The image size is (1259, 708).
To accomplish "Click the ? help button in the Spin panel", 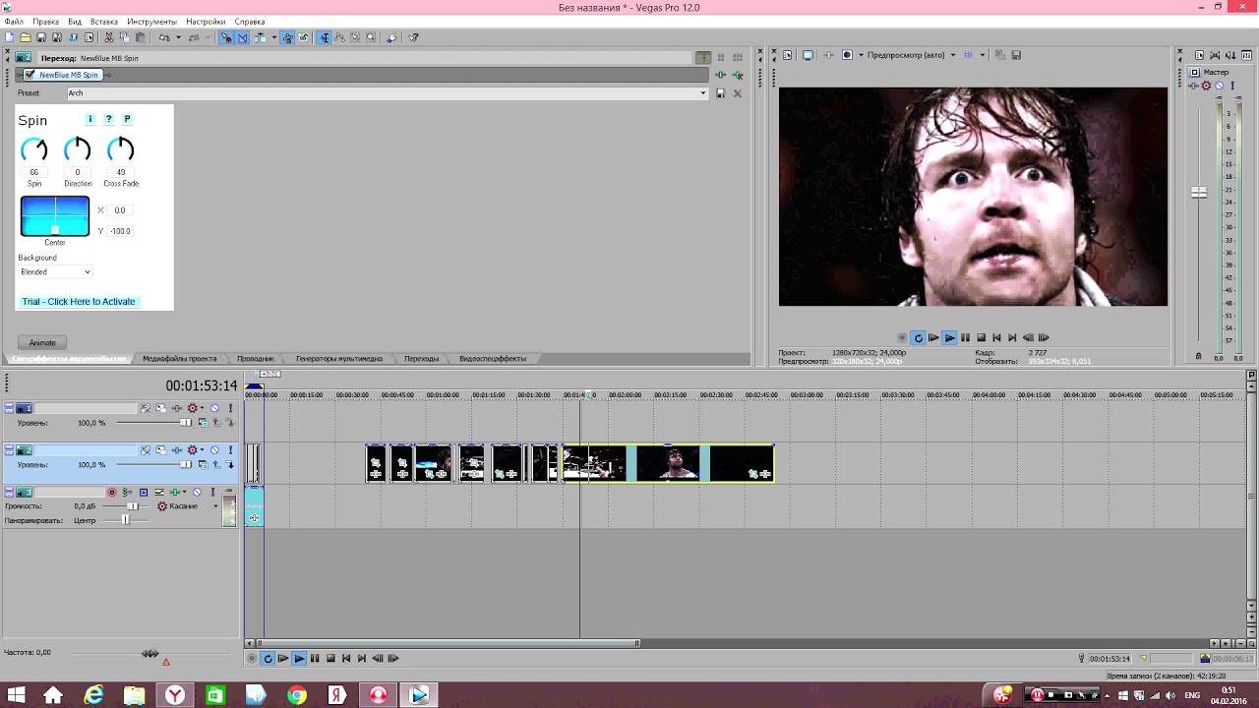I will [108, 119].
